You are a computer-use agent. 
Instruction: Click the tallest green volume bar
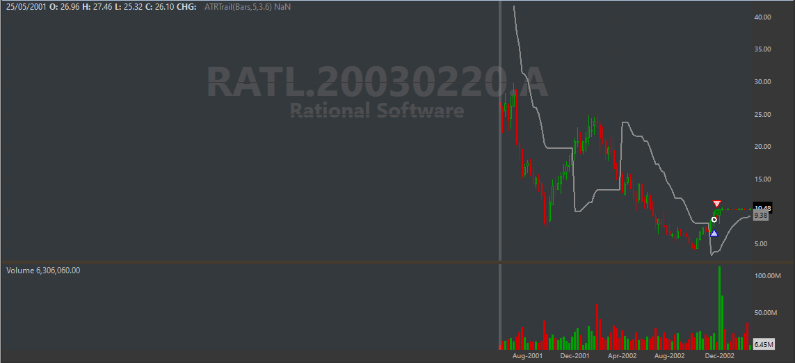[x=719, y=308]
